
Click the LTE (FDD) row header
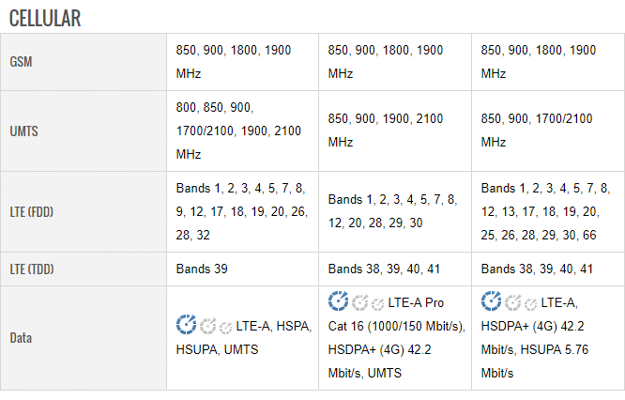tap(31, 211)
